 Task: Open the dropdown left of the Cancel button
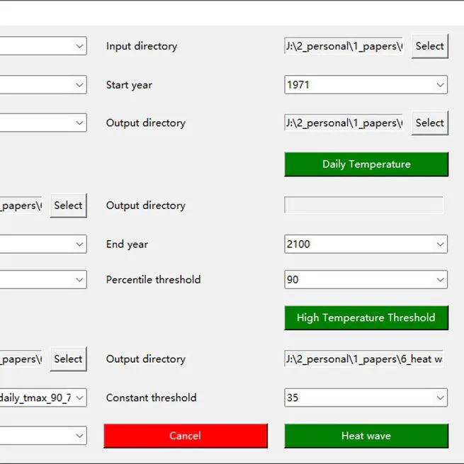pyautogui.click(x=43, y=436)
